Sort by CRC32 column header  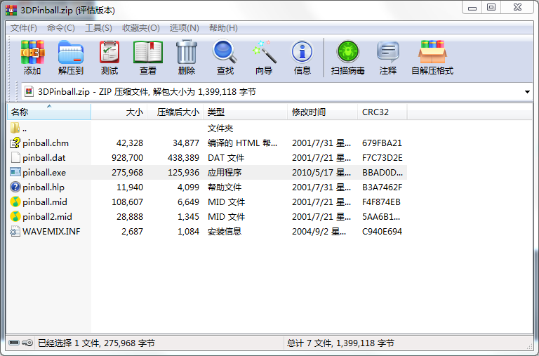pyautogui.click(x=382, y=112)
